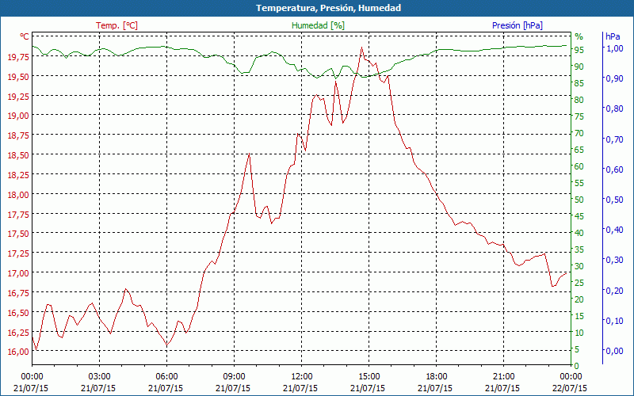
Task: Click temperature axis value '19,25'
Action: 18,97
